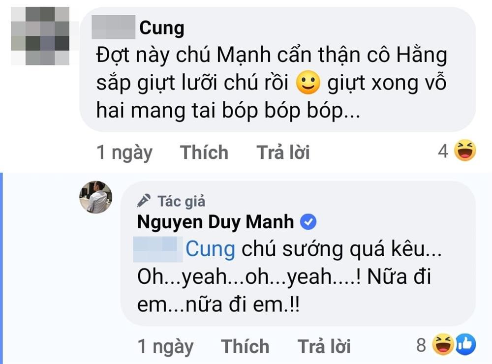Reply to Cung's comment with Trả lời
The width and height of the screenshot is (492, 364).
pos(284,152)
